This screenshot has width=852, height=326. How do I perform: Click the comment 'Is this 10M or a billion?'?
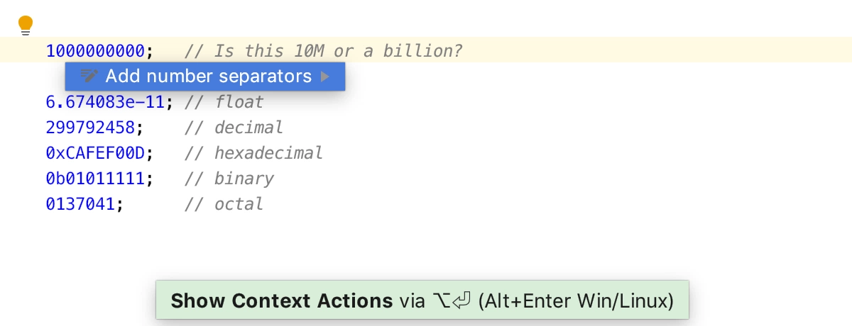(324, 51)
